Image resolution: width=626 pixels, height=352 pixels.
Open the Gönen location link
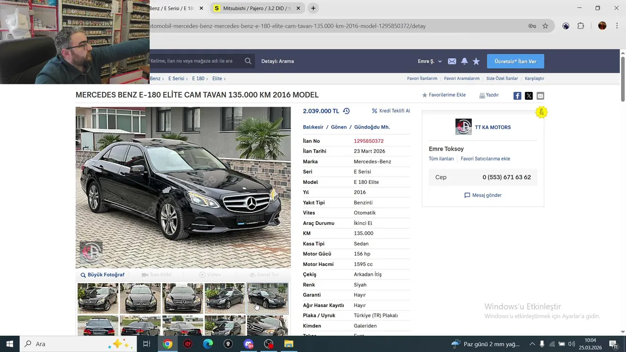(x=338, y=127)
